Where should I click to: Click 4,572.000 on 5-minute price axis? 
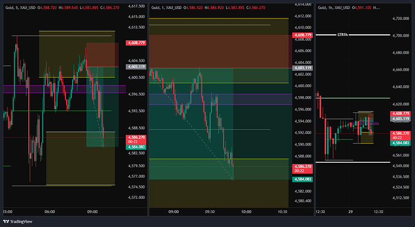click(137, 198)
